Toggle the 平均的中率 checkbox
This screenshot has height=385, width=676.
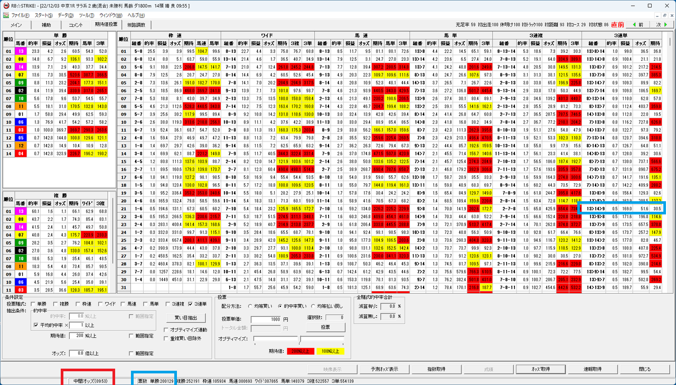click(37, 325)
